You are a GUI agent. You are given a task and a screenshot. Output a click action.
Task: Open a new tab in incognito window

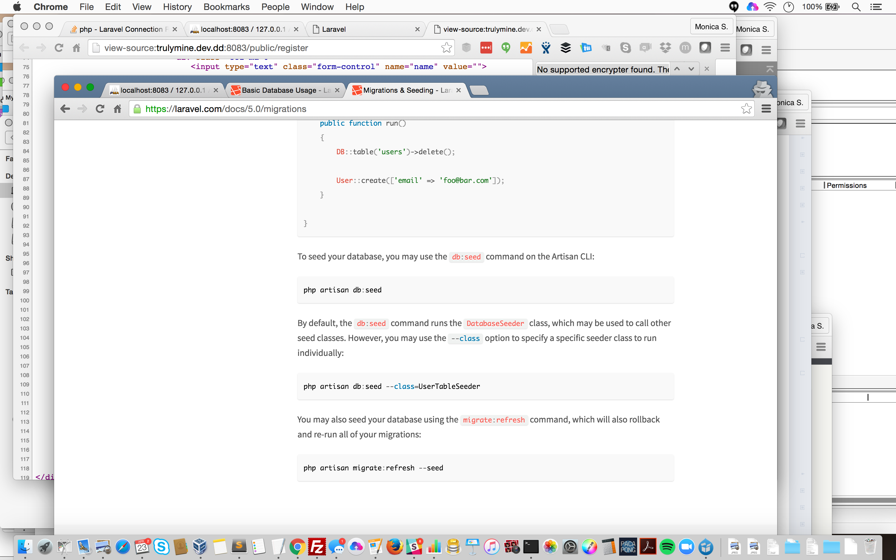tap(479, 90)
